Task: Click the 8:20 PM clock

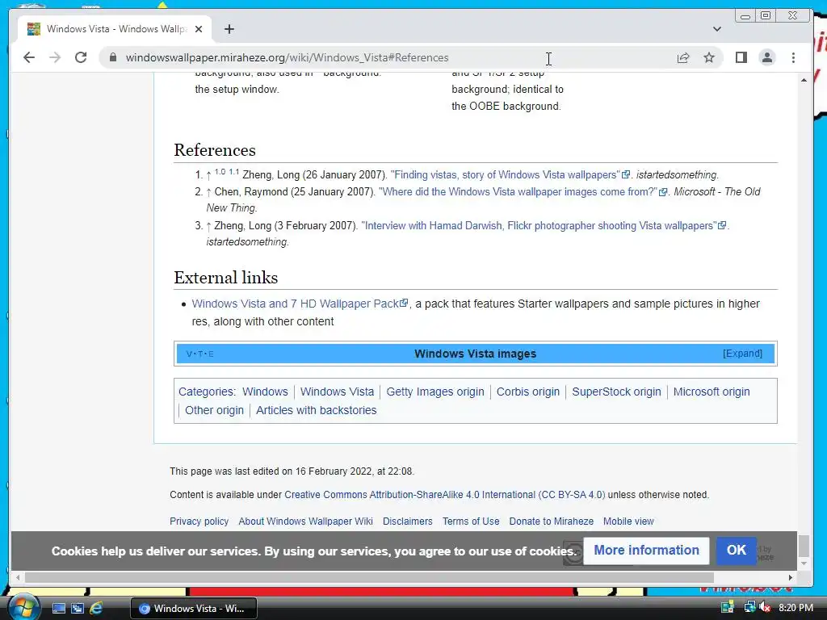Action: click(796, 607)
